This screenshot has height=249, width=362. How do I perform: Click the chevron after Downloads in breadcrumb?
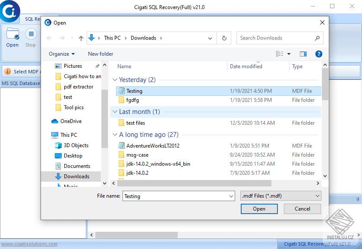click(161, 38)
